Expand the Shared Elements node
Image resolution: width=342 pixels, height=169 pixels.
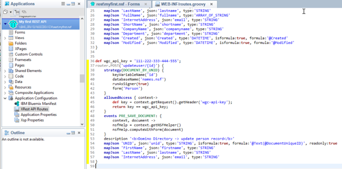pos(5,71)
